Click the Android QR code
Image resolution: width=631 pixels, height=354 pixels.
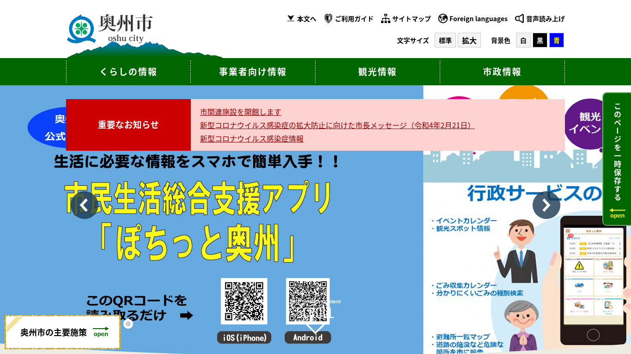pos(308,301)
